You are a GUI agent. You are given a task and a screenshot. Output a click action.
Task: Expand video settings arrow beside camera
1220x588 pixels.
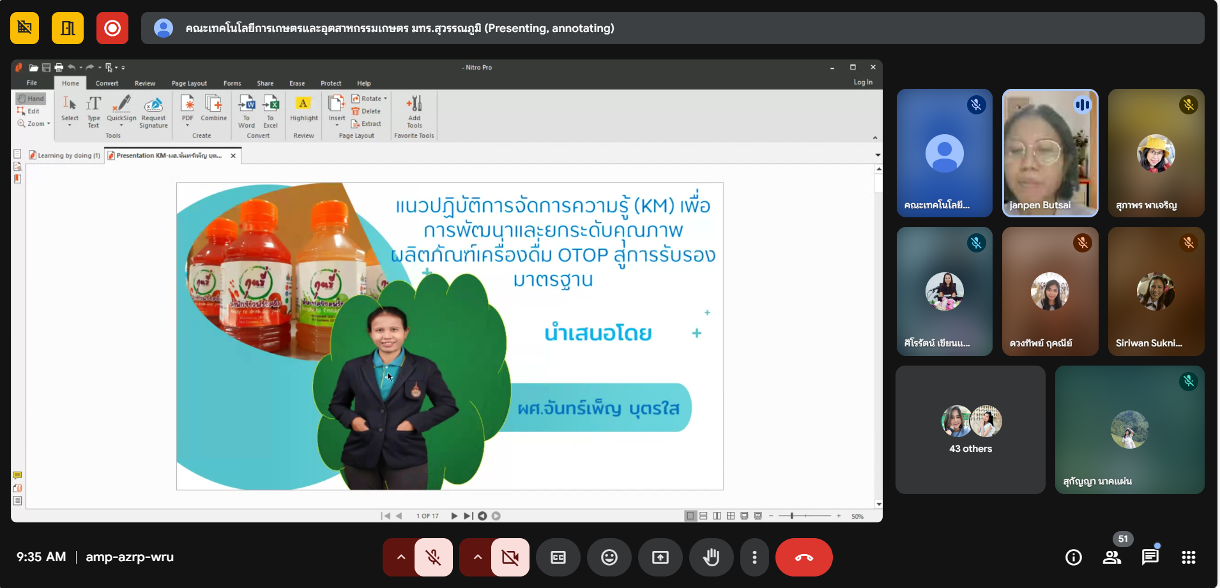[477, 557]
